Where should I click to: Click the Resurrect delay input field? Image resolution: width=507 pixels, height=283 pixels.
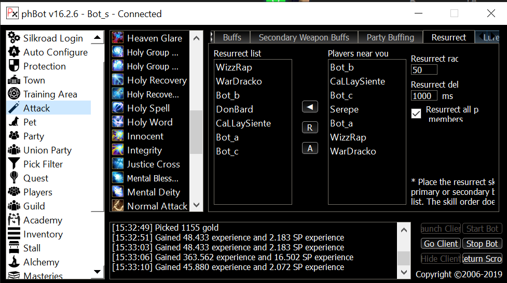(424, 96)
